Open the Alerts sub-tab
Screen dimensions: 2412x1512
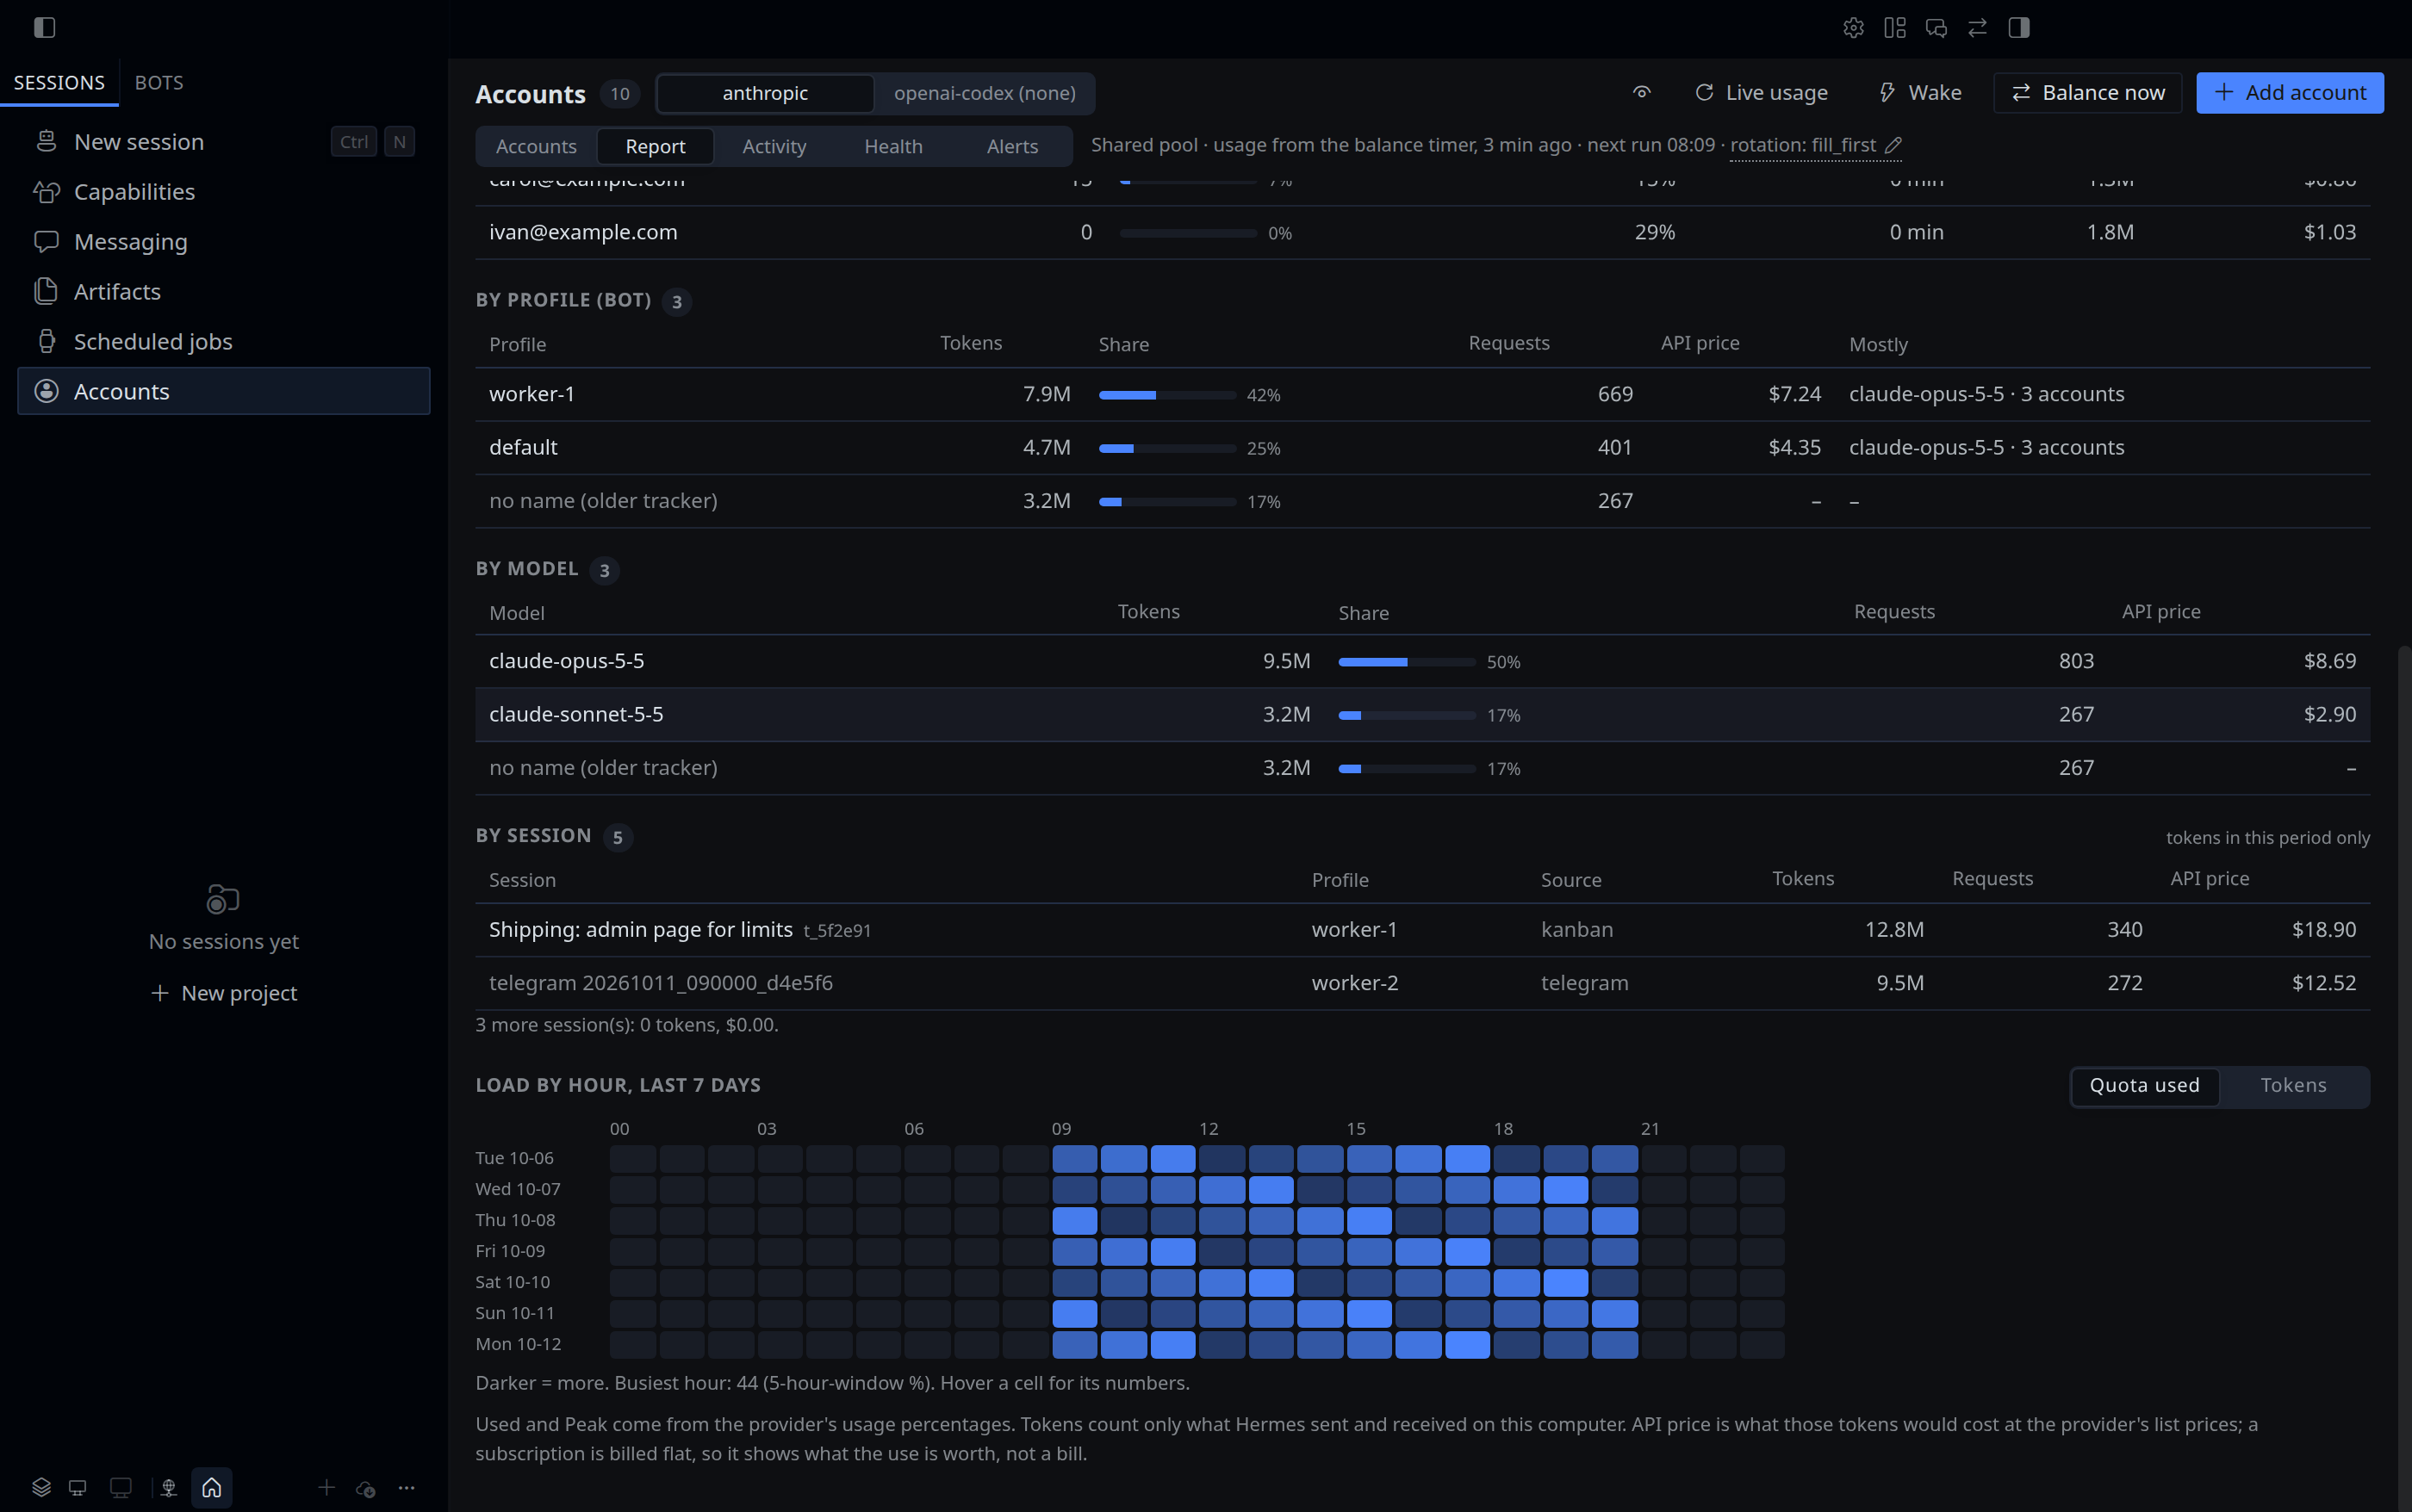(1012, 146)
